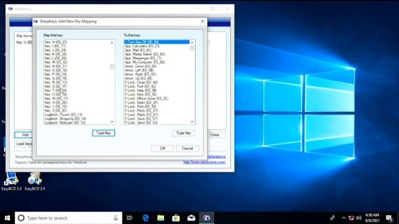Select 'App: Media Select (E0_6D)' target key
The image size is (399, 224).
point(145,54)
